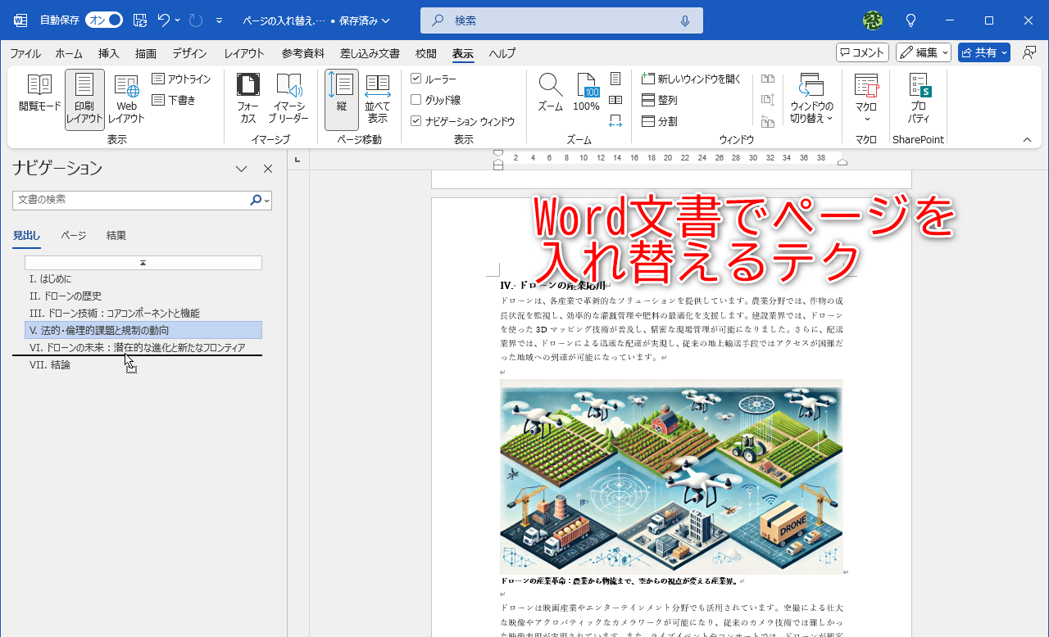The width and height of the screenshot is (1049, 637).
Task: Open SharePoint プロパティ panel
Action: tap(918, 98)
